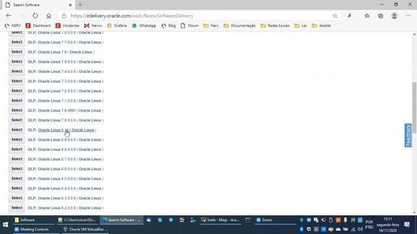
Task: Click Select for Oracle Linux 6.10
Action: tap(17, 130)
